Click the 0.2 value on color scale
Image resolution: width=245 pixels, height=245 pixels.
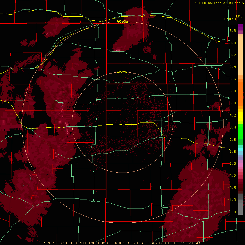pos(233,176)
